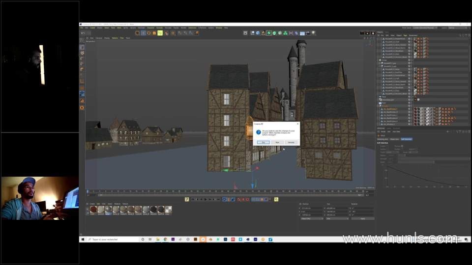Screen dimensions: 472x265
Task: Open the Object (Rel) coordinate dropdown
Action: [312, 219]
